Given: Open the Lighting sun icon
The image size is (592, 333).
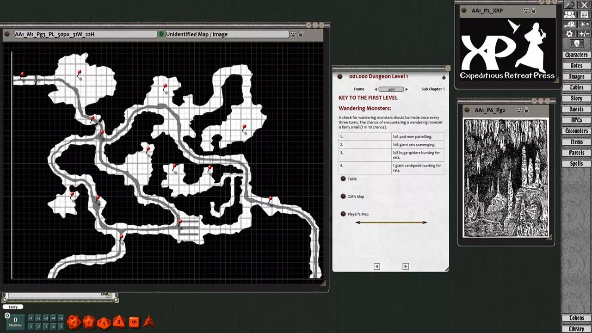Looking at the screenshot, I should (x=584, y=24).
